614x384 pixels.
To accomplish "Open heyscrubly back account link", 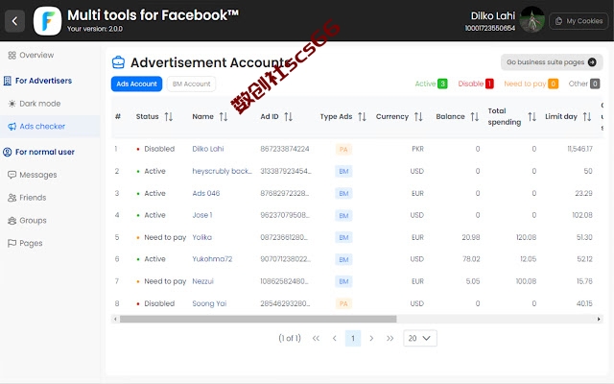I will click(x=222, y=171).
